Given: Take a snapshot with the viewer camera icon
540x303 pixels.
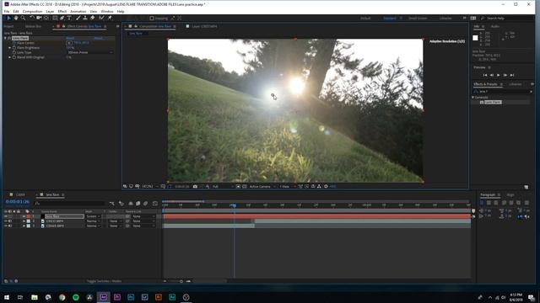Looking at the screenshot, I should pyautogui.click(x=195, y=187).
